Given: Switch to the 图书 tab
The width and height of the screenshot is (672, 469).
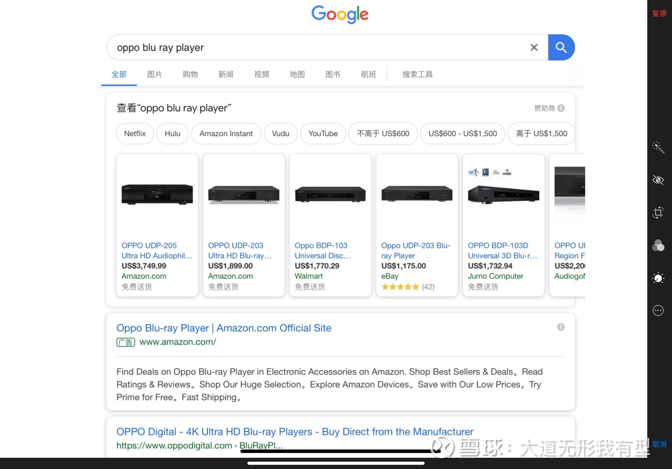Looking at the screenshot, I should (x=333, y=74).
